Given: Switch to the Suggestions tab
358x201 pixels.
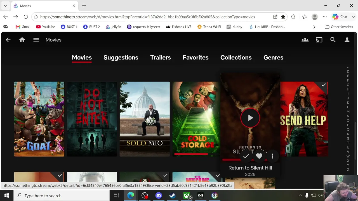Looking at the screenshot, I should [x=121, y=58].
